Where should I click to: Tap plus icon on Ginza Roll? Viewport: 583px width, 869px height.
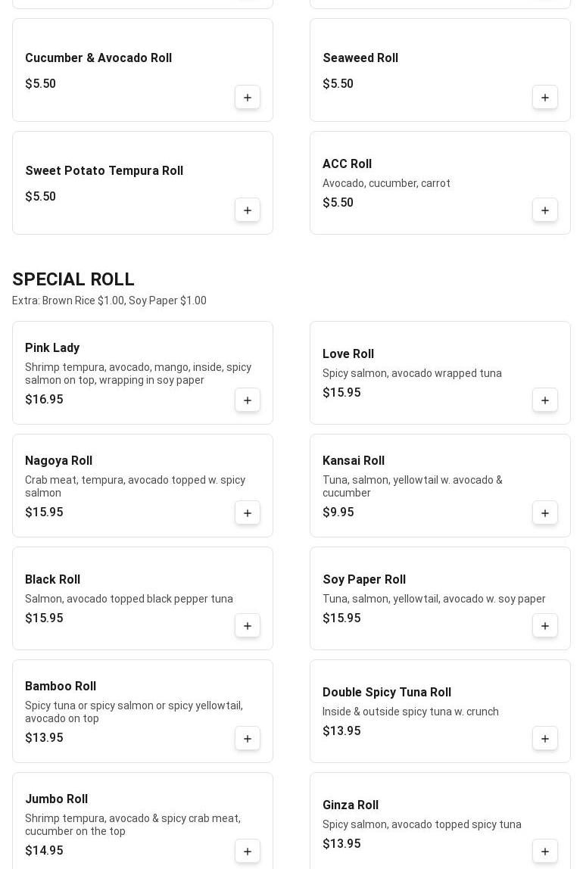click(x=545, y=852)
